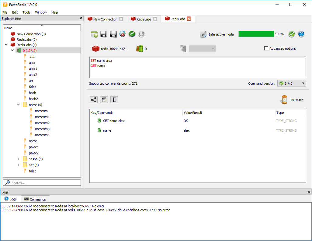Open the Commands tab in Logs
The width and height of the screenshot is (312, 241).
pos(35,199)
